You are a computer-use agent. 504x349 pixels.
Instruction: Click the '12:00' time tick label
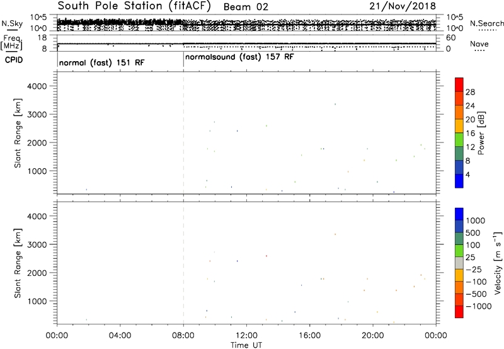[x=246, y=336]
